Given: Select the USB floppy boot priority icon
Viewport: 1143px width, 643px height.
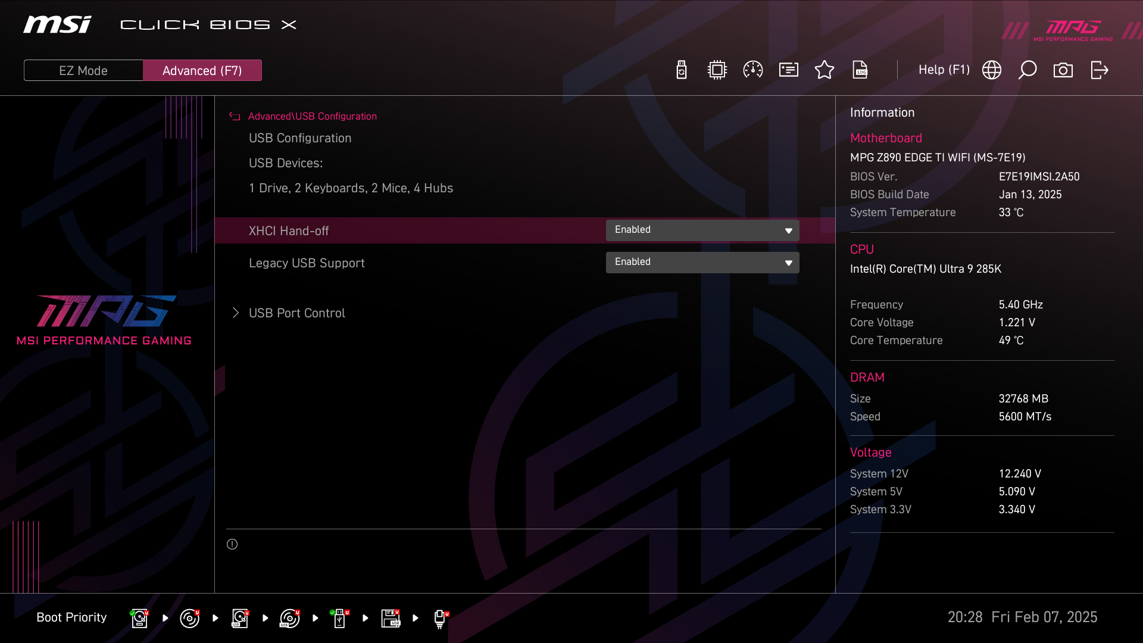Looking at the screenshot, I should pos(391,618).
